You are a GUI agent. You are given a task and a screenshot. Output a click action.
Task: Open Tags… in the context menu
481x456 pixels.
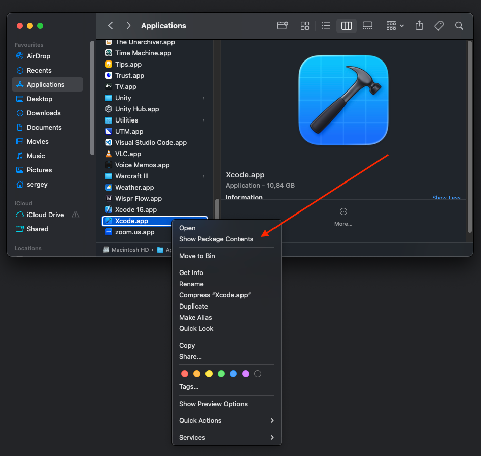(x=227, y=387)
